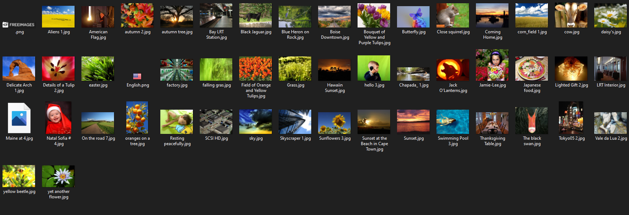Screen dimensions: 629x215
Task: Select autumn 2.jpg leaves thumbnail
Action: pos(137,16)
